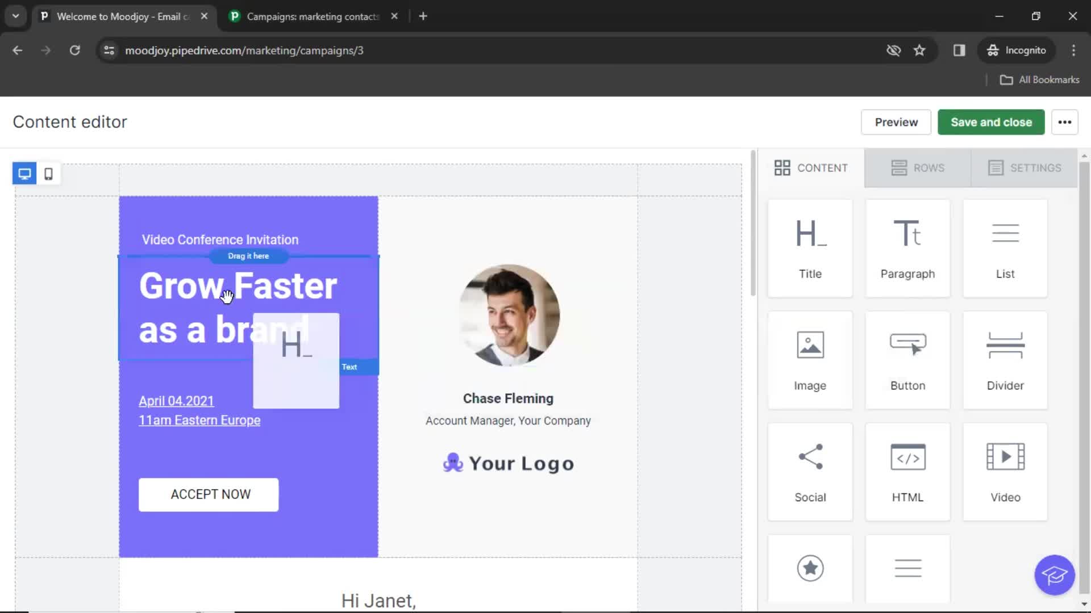Click the Preview button
The width and height of the screenshot is (1091, 613).
point(896,122)
